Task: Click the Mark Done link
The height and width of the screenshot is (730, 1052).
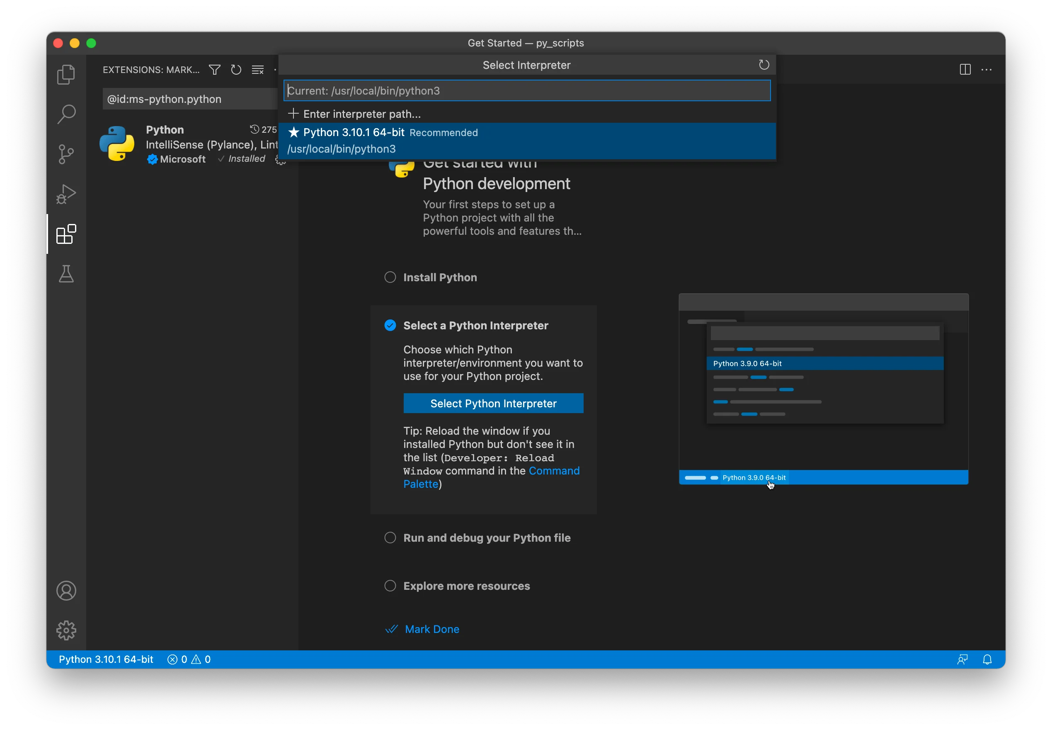Action: click(x=431, y=629)
